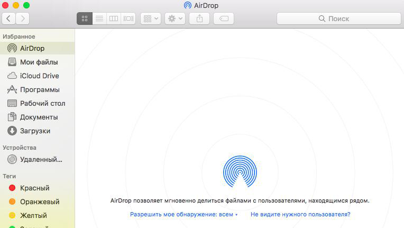
Task: Minimize the AirDrop window
Action: point(16,5)
